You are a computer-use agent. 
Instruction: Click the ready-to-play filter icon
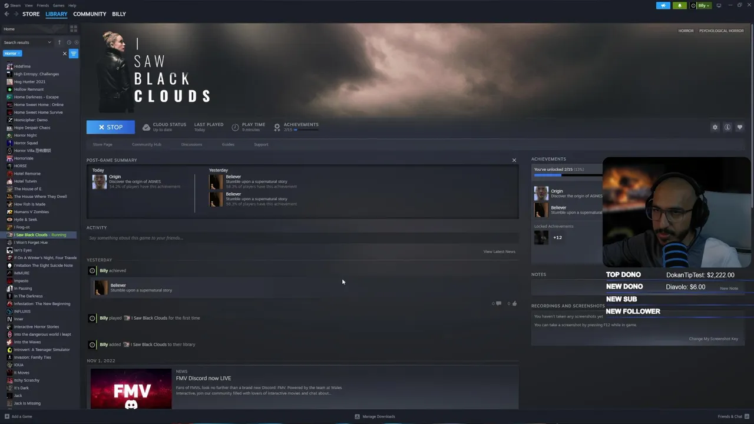tap(77, 42)
